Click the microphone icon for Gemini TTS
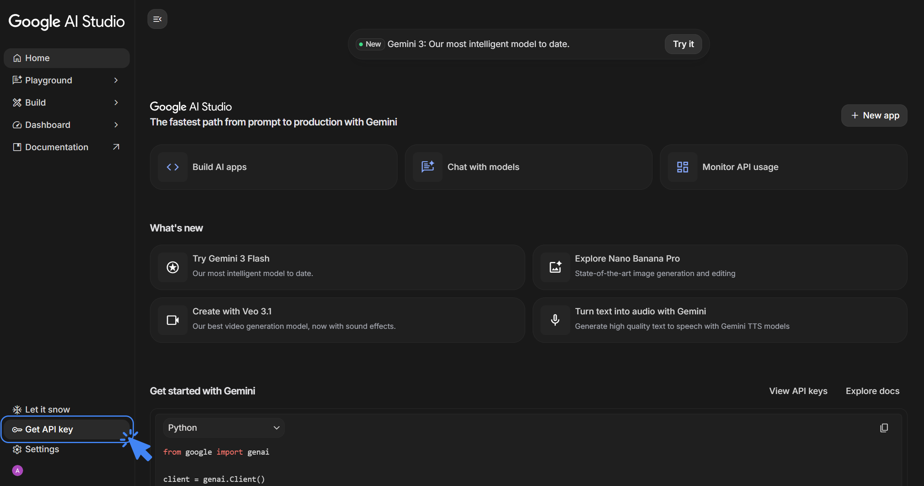The height and width of the screenshot is (486, 924). (555, 320)
